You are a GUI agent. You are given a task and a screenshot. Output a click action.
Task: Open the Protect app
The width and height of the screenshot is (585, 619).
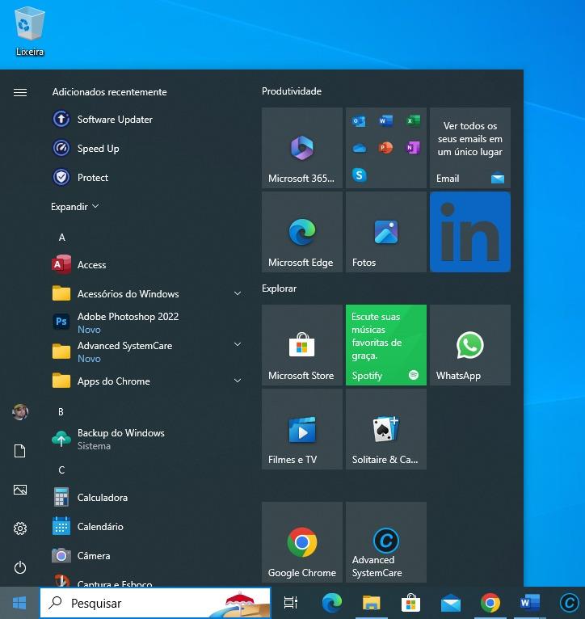81,178
